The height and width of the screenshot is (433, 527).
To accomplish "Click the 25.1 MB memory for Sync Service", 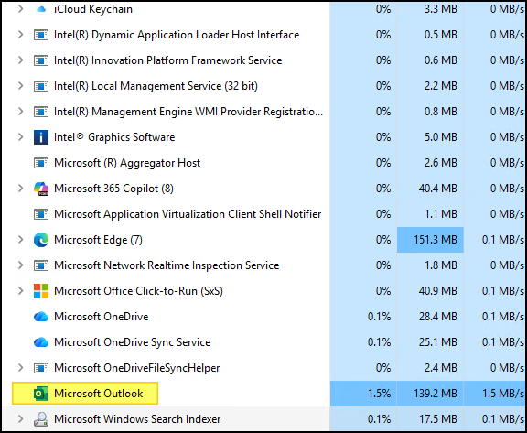I will tap(438, 342).
